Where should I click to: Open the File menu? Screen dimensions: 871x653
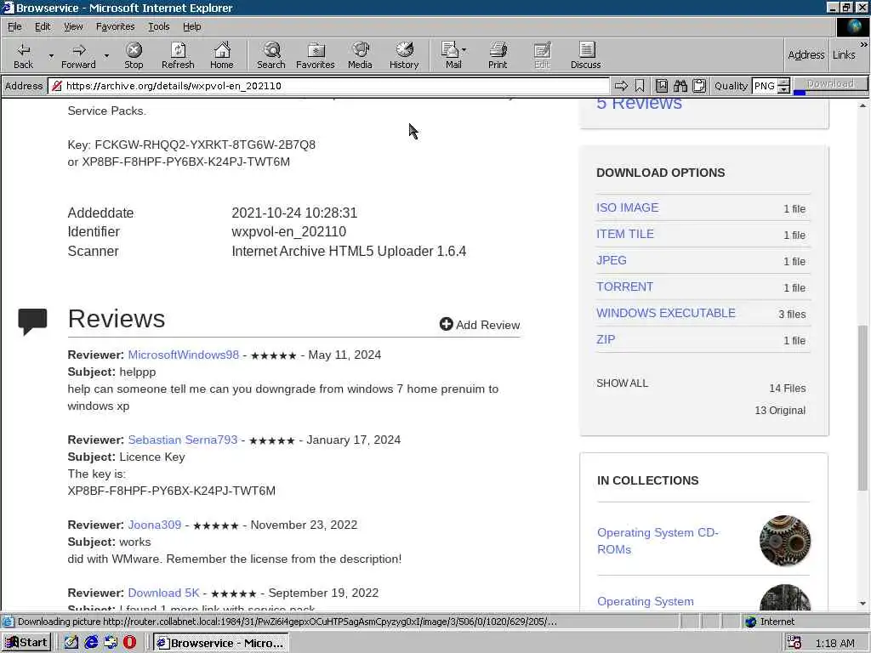[x=14, y=26]
